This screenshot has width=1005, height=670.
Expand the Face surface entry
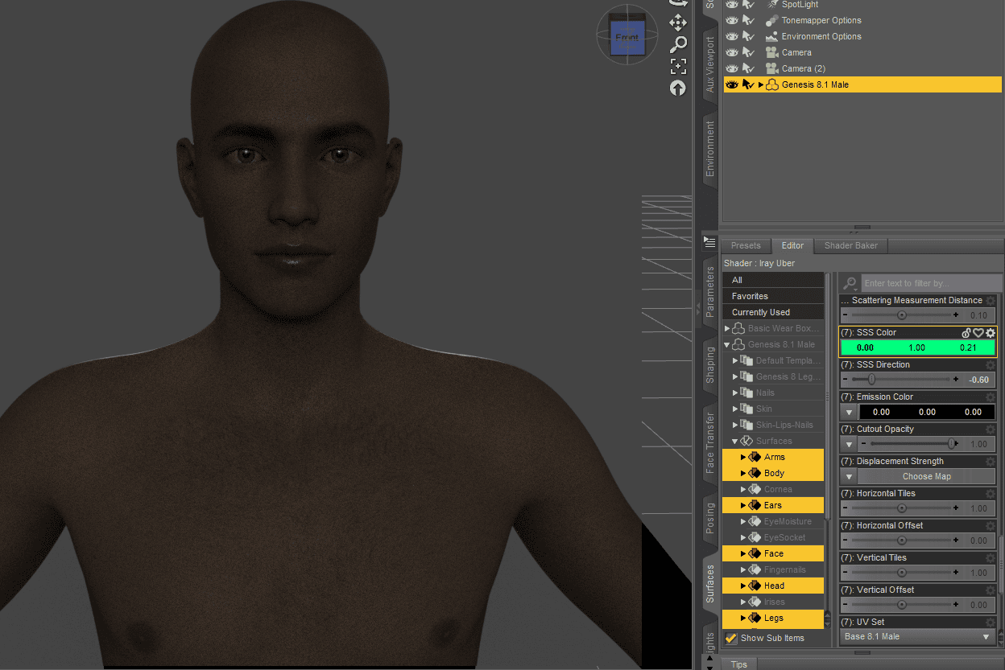tap(744, 553)
